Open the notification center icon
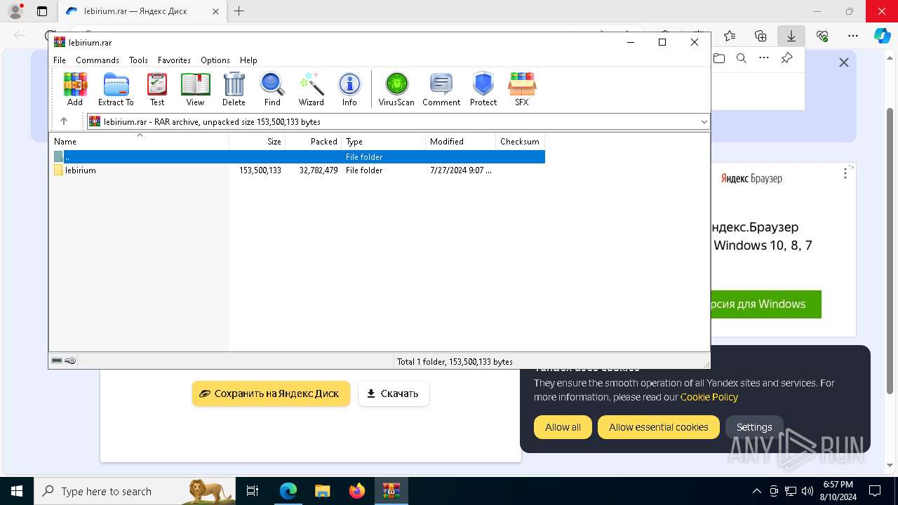Screen dimensions: 898x505 875,491
